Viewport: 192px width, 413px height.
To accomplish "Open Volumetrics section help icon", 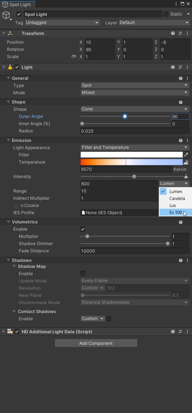I will (x=181, y=222).
